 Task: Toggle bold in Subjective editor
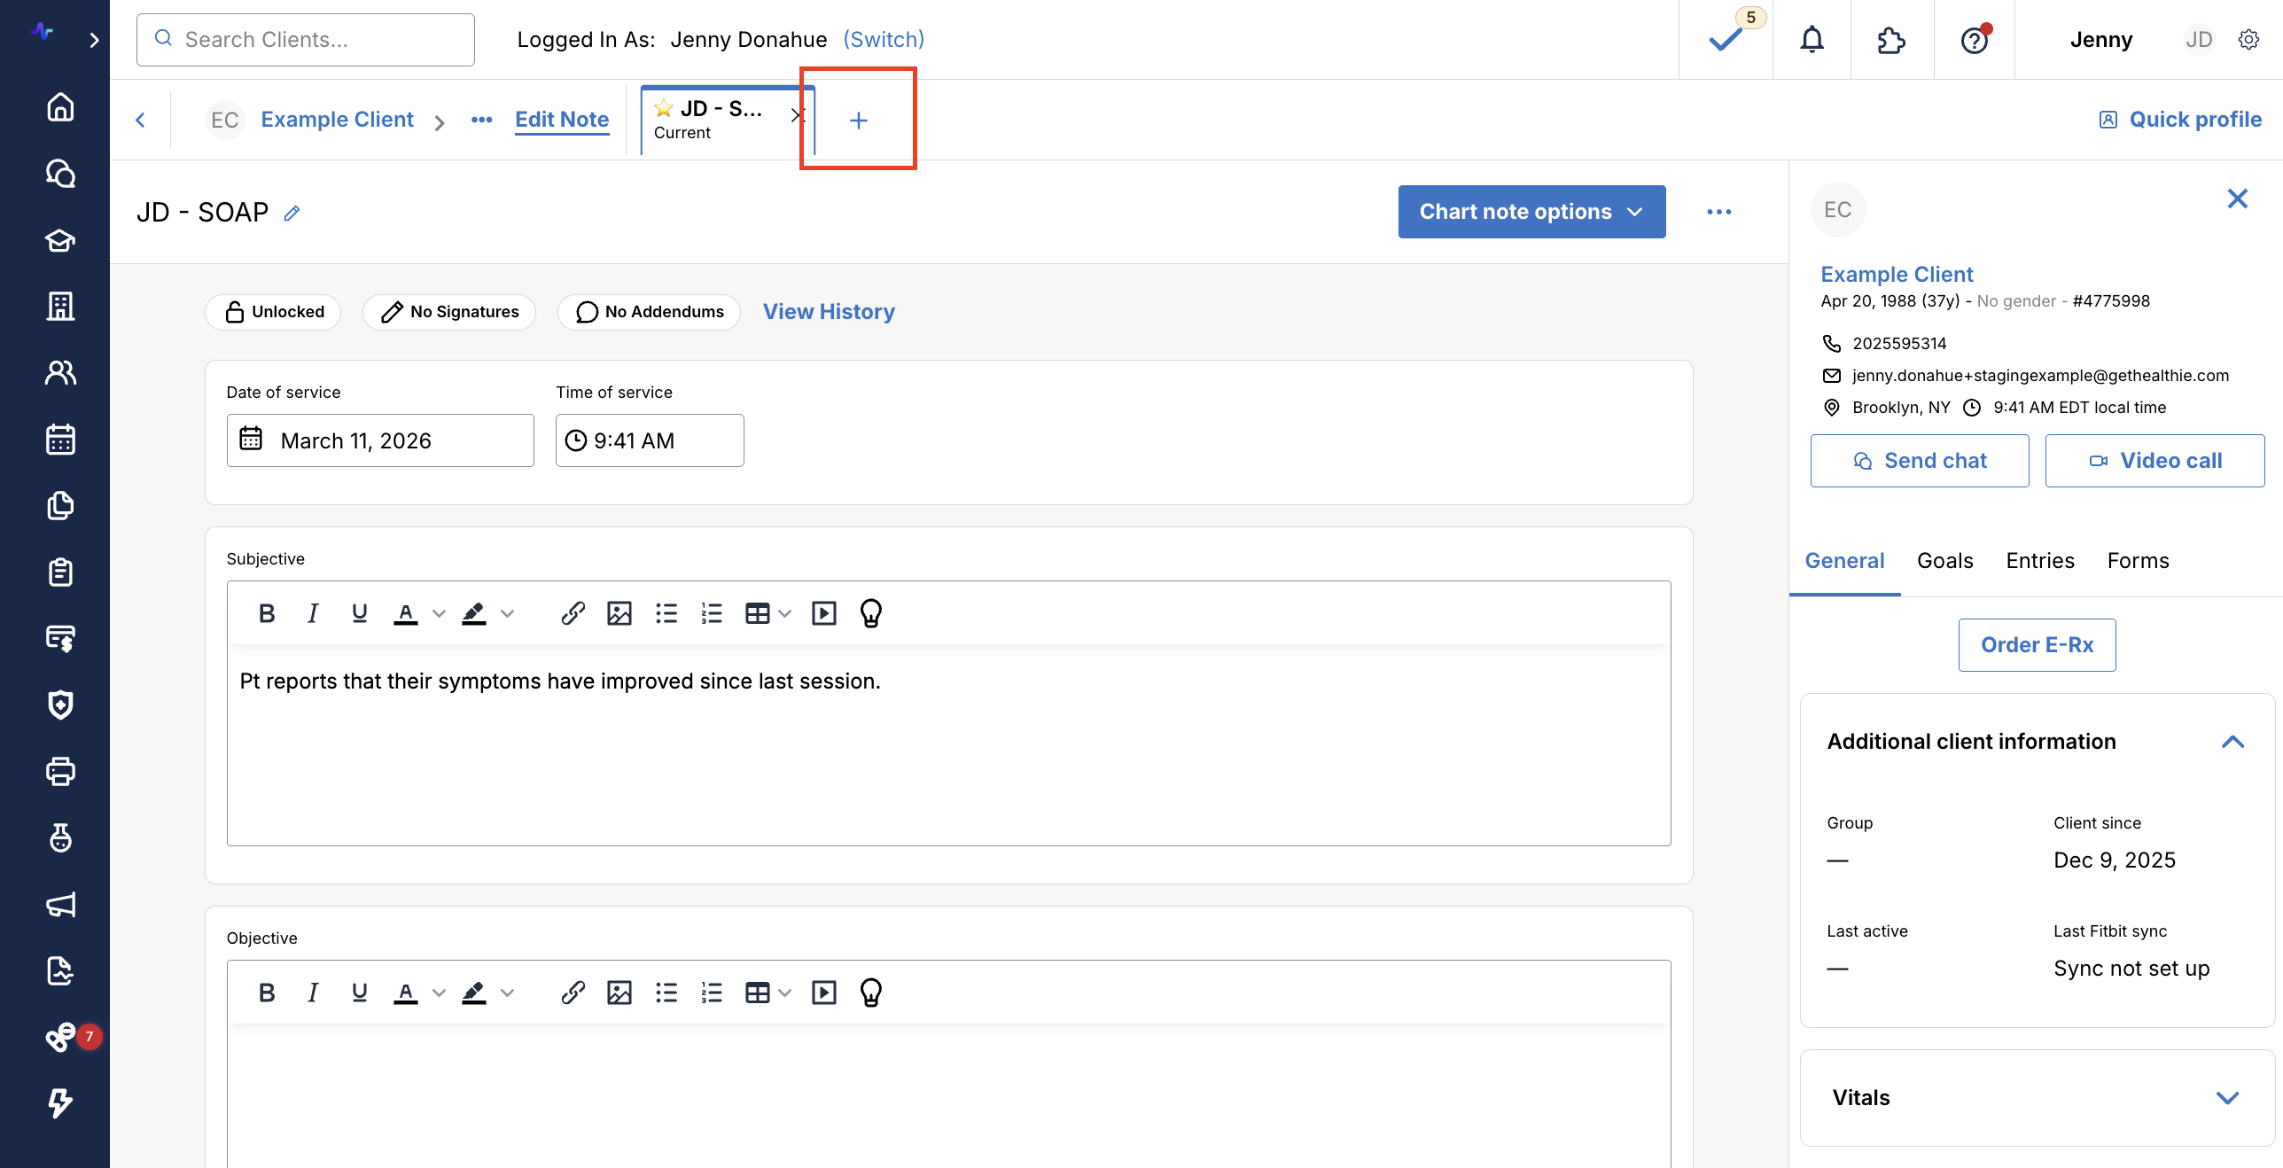pos(266,613)
